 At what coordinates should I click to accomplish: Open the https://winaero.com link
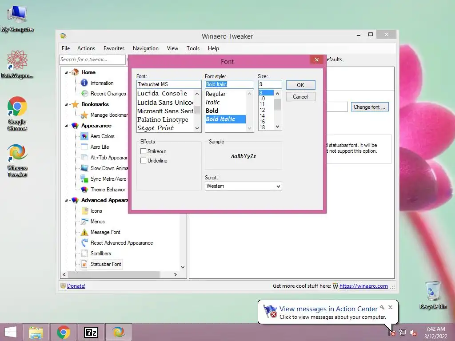tap(363, 286)
